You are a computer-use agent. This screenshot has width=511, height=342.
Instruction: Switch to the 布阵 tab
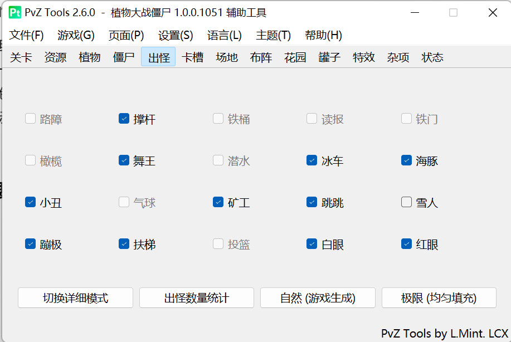pos(261,57)
